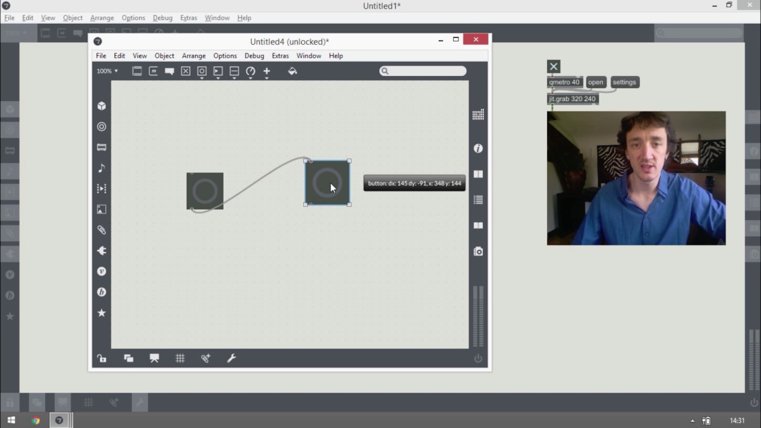Open the inspector info icon
The image size is (761, 428).
click(x=478, y=149)
